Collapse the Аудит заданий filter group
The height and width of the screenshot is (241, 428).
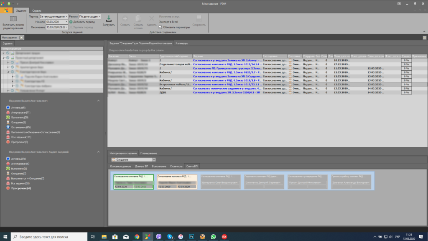tap(99, 152)
